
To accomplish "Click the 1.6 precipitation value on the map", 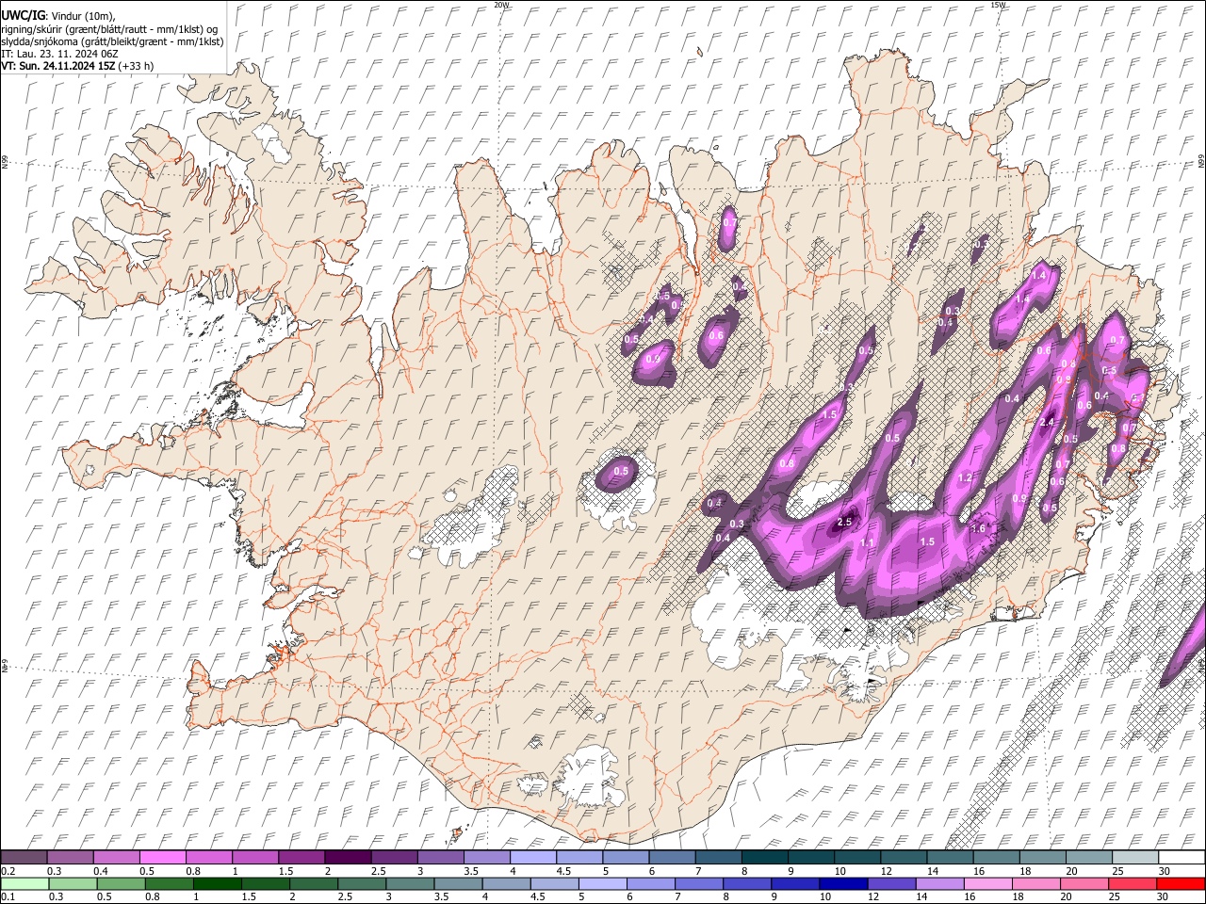I will point(978,529).
